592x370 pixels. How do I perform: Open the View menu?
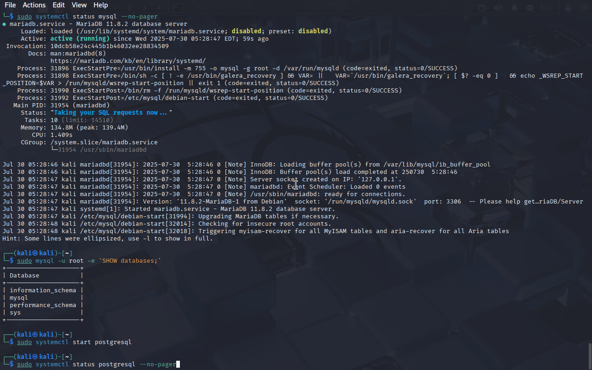click(x=79, y=5)
